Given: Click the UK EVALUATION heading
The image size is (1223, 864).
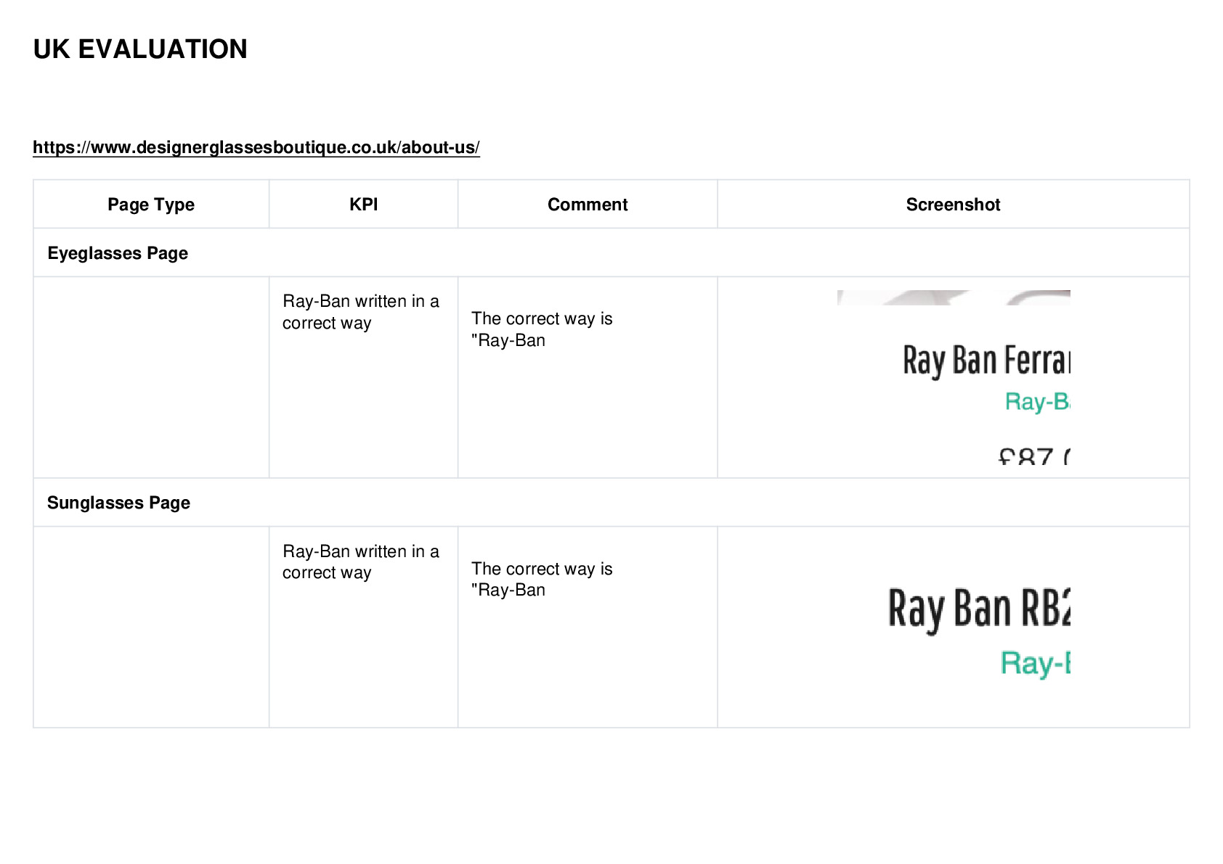Looking at the screenshot, I should pyautogui.click(x=140, y=49).
